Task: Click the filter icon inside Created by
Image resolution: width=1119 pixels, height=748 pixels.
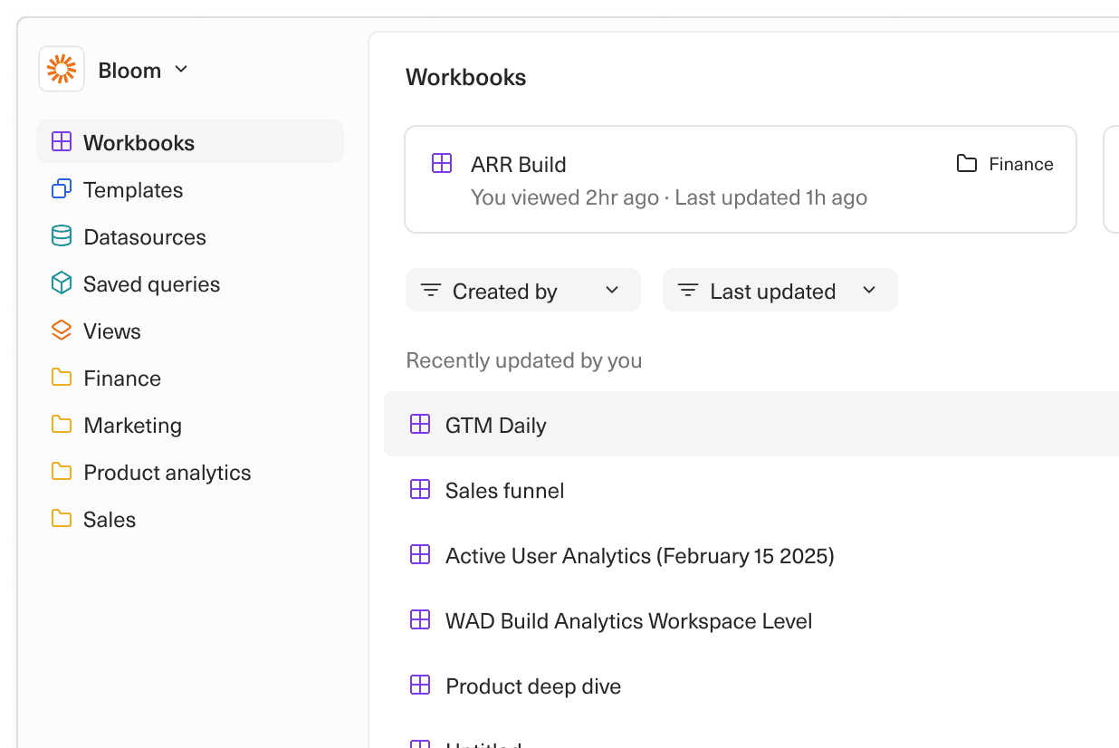Action: click(431, 290)
